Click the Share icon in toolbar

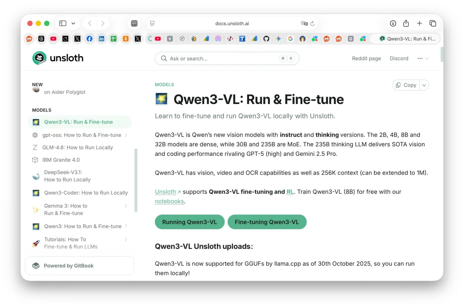click(406, 24)
